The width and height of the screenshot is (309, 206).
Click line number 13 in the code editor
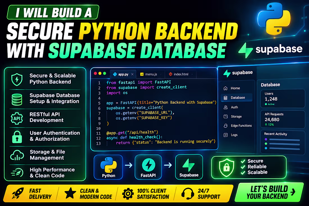[x=99, y=144]
